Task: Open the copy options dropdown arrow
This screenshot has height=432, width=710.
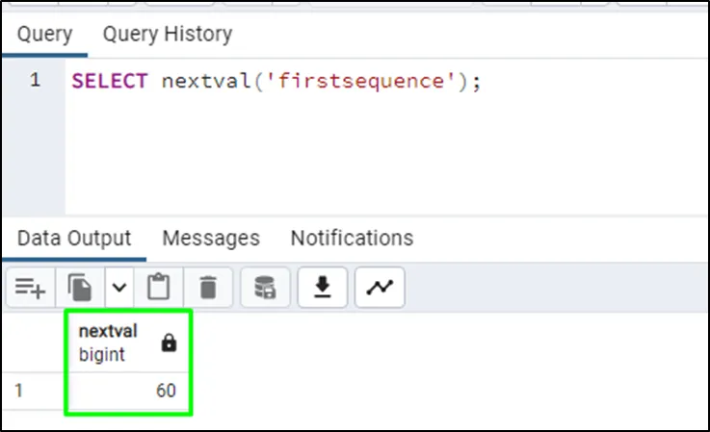Action: pos(118,286)
